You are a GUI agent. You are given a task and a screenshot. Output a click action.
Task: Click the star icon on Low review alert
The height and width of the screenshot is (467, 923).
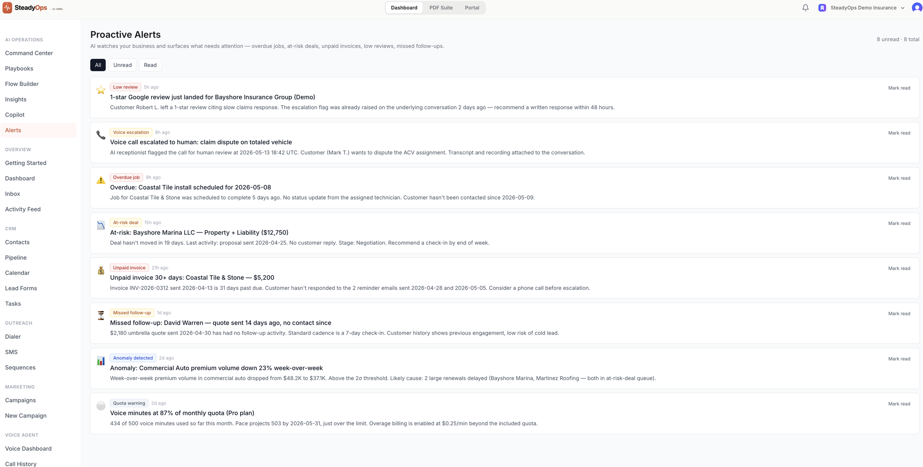[x=101, y=90]
